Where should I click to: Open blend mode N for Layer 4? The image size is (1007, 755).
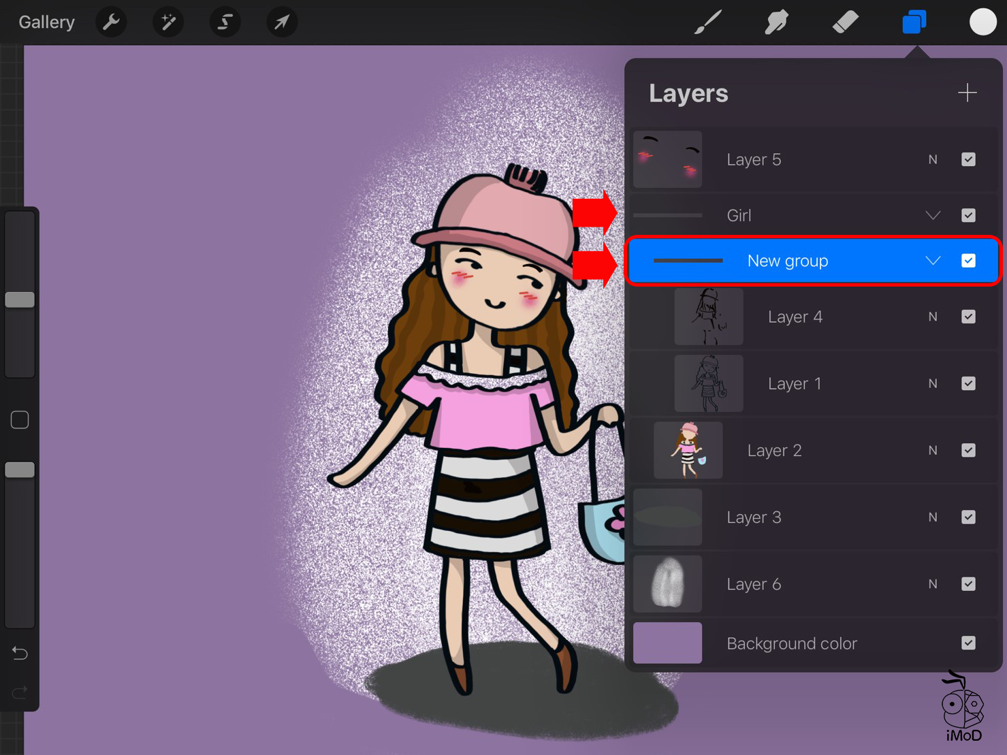pos(933,317)
